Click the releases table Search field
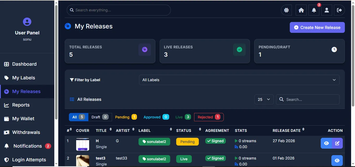 point(308,100)
